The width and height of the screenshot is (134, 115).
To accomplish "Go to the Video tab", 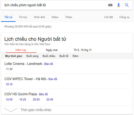I will [x=55, y=17].
